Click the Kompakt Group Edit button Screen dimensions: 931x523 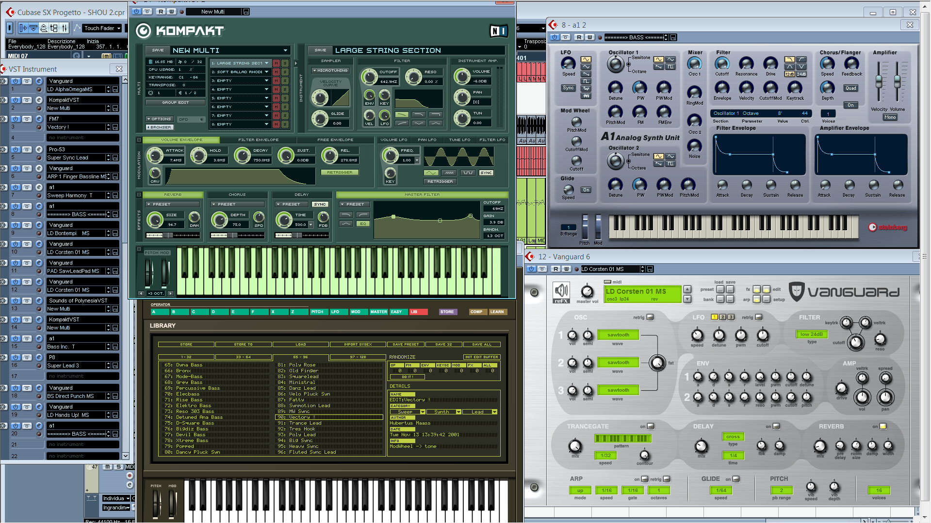point(176,103)
